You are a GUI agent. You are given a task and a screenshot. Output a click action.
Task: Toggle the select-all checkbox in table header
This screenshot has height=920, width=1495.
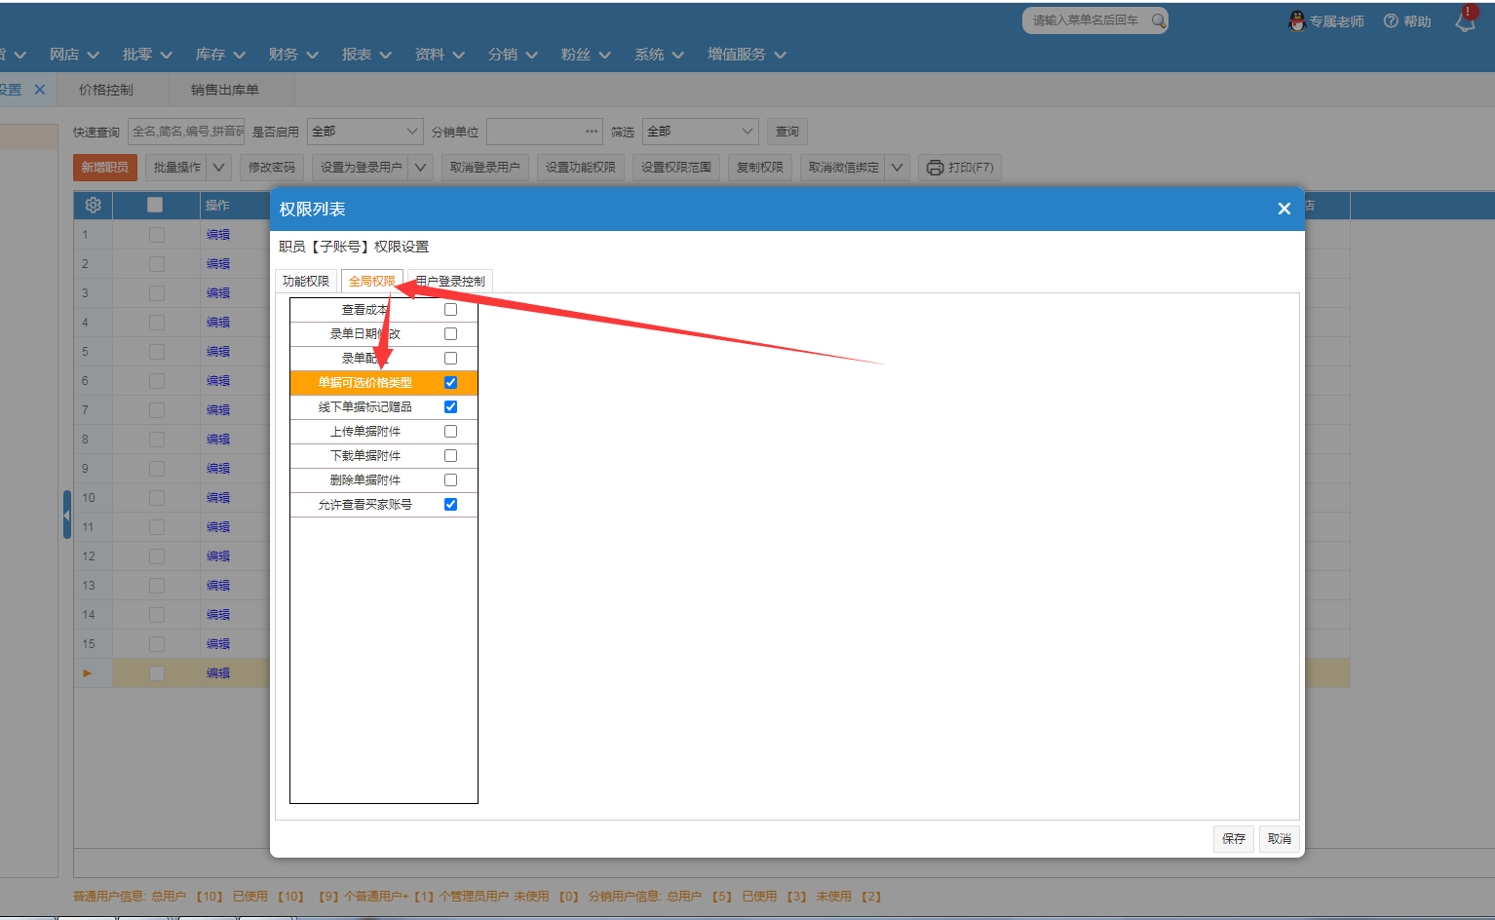click(155, 205)
